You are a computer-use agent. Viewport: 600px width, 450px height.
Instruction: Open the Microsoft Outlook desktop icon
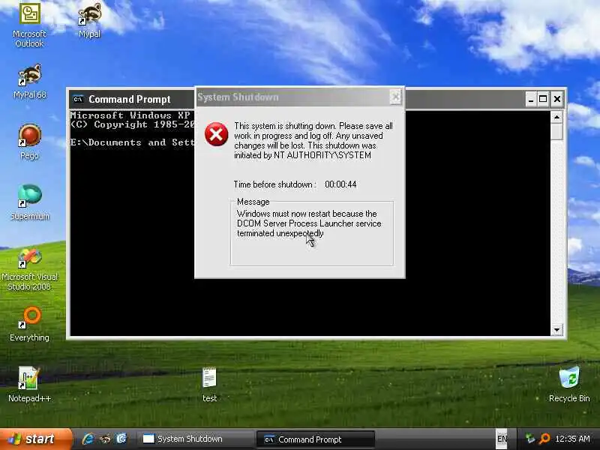point(29,25)
